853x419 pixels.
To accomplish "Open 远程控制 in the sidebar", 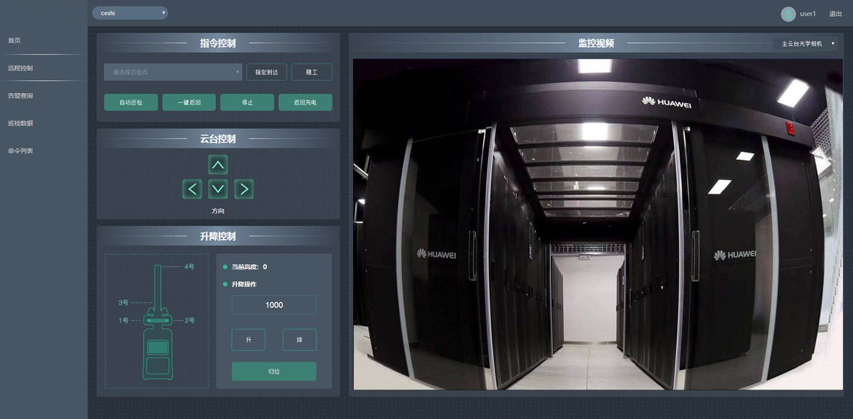I will pyautogui.click(x=21, y=68).
